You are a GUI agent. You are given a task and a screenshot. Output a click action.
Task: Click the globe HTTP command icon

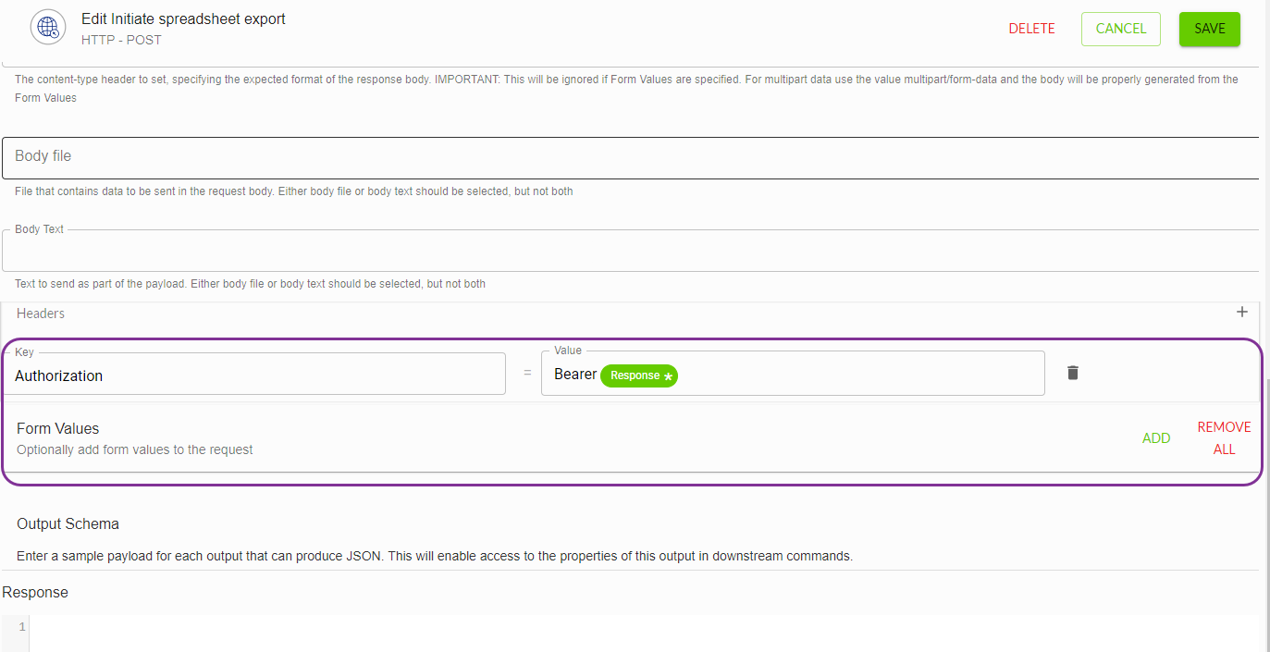point(47,27)
